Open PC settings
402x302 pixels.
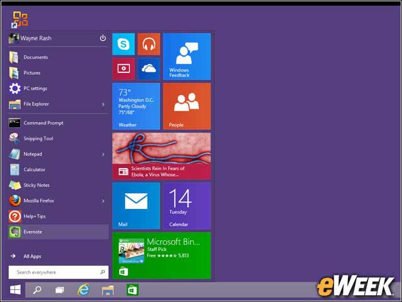tap(58, 88)
